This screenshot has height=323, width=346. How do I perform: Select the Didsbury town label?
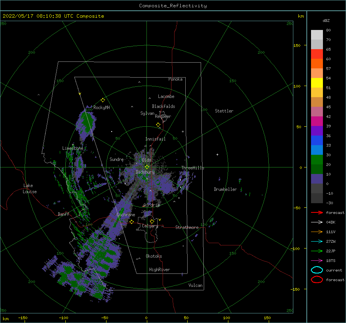point(145,172)
